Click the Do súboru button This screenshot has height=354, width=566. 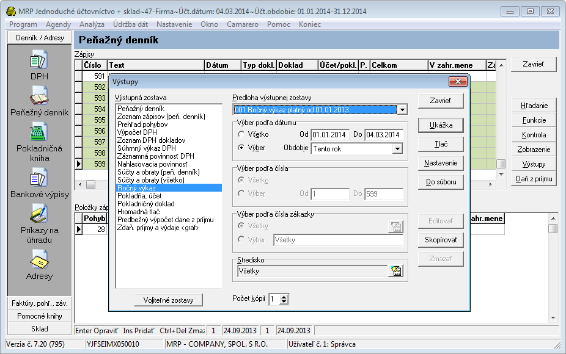point(440,182)
